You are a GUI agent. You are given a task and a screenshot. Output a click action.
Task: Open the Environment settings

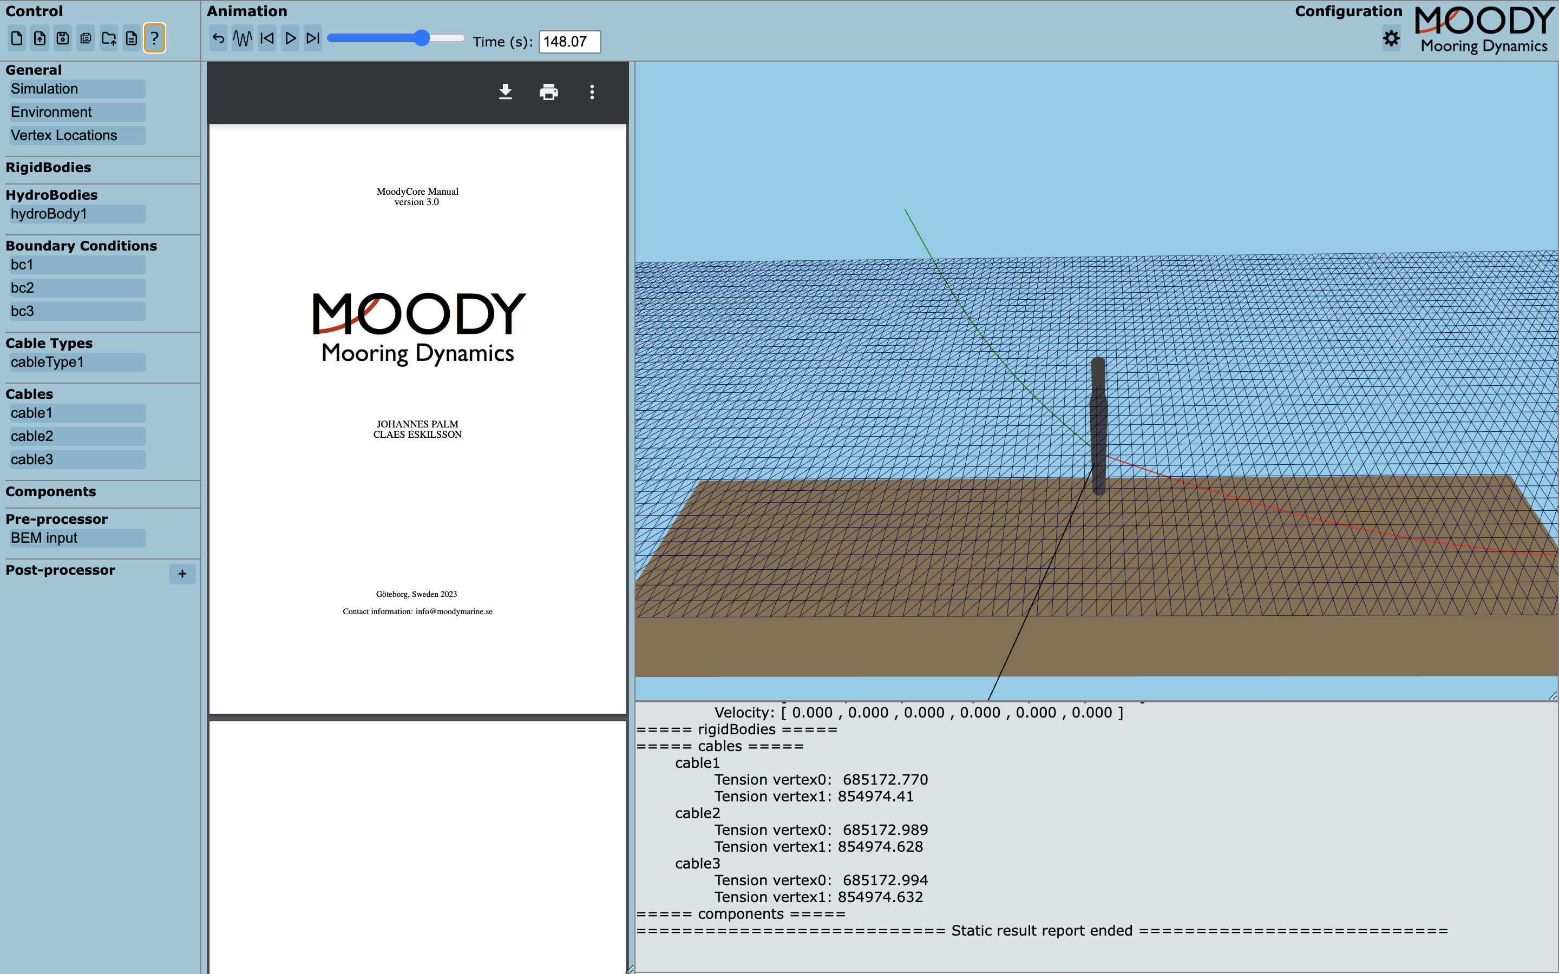[x=77, y=112]
